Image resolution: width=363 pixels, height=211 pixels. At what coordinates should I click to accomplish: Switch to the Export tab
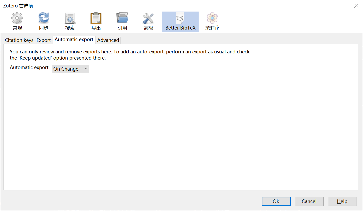click(43, 40)
